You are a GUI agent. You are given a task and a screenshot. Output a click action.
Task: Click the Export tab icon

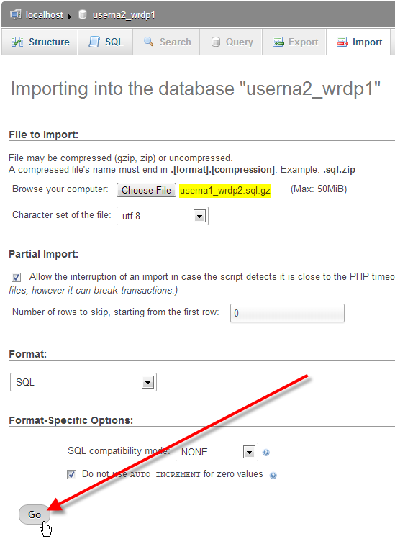(x=278, y=42)
